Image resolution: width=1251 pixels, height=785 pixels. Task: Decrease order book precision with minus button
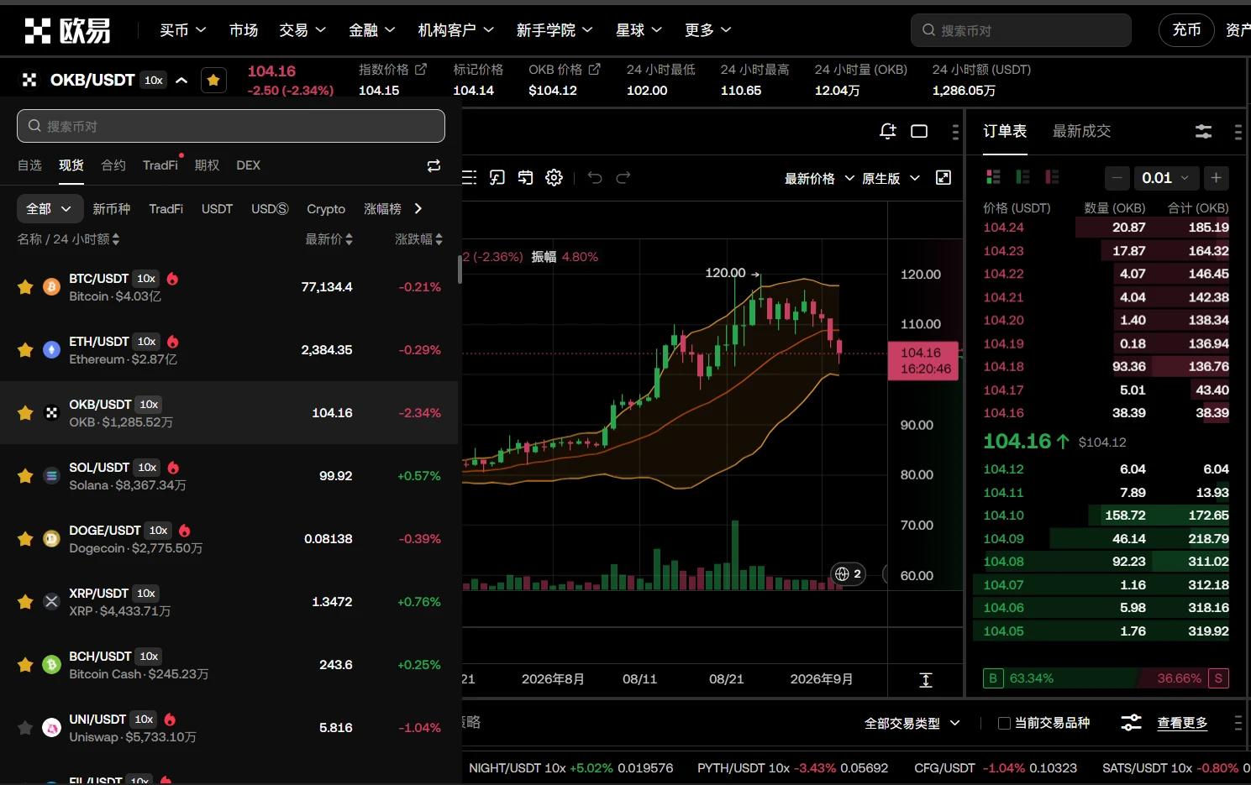tap(1117, 177)
